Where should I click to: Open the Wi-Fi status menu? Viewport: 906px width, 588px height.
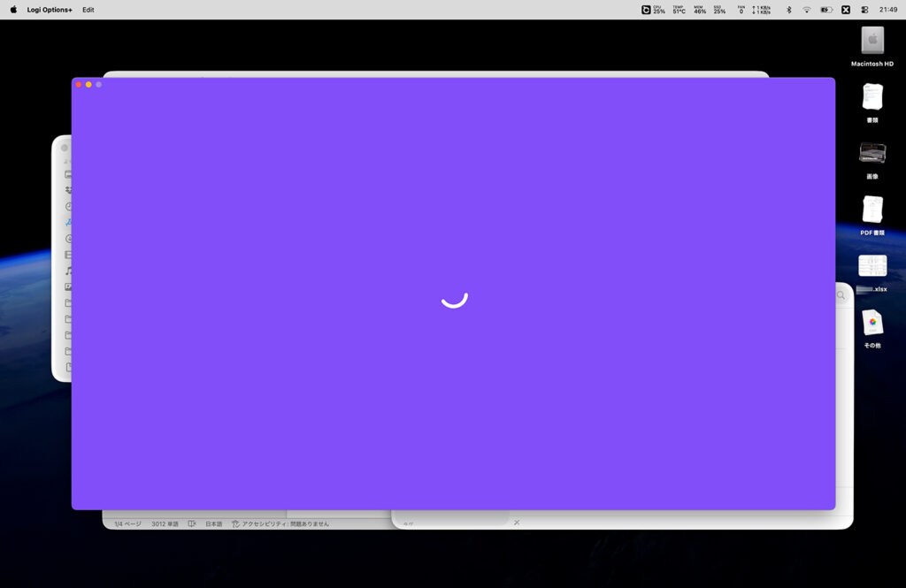pos(806,10)
